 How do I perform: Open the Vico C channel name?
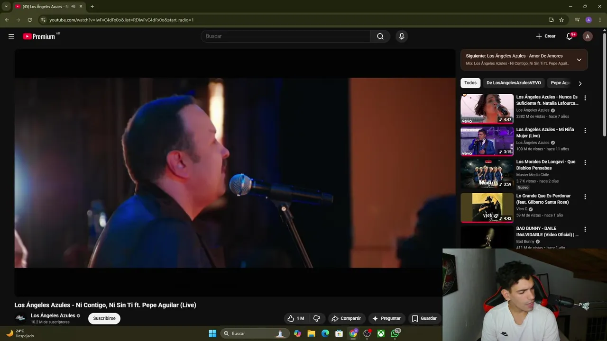point(522,209)
